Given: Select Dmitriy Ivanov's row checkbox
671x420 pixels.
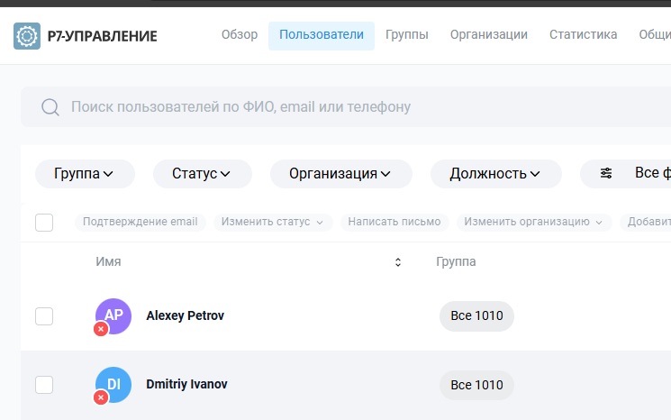Looking at the screenshot, I should click(44, 385).
